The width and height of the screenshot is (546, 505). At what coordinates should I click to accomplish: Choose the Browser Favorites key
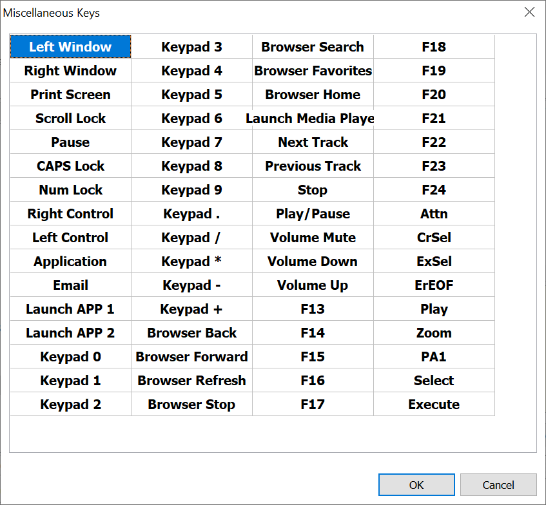tap(313, 71)
